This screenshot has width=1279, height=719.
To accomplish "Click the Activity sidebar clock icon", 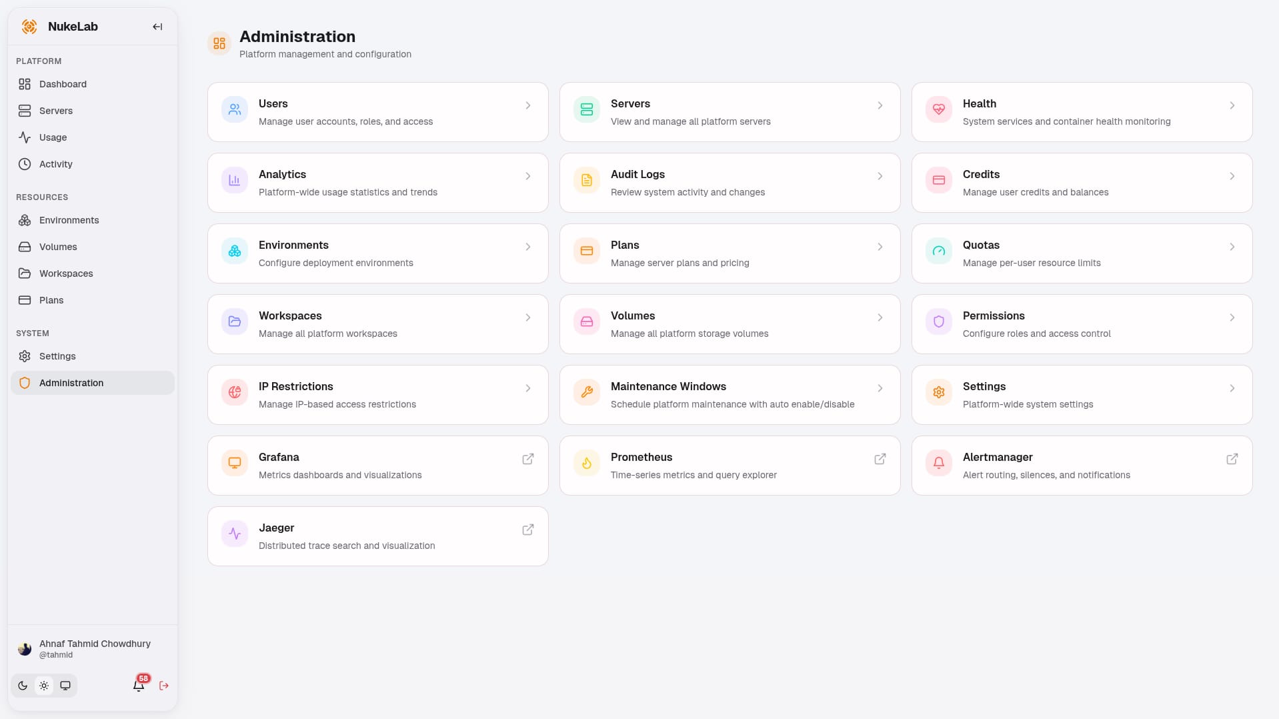I will click(x=25, y=164).
